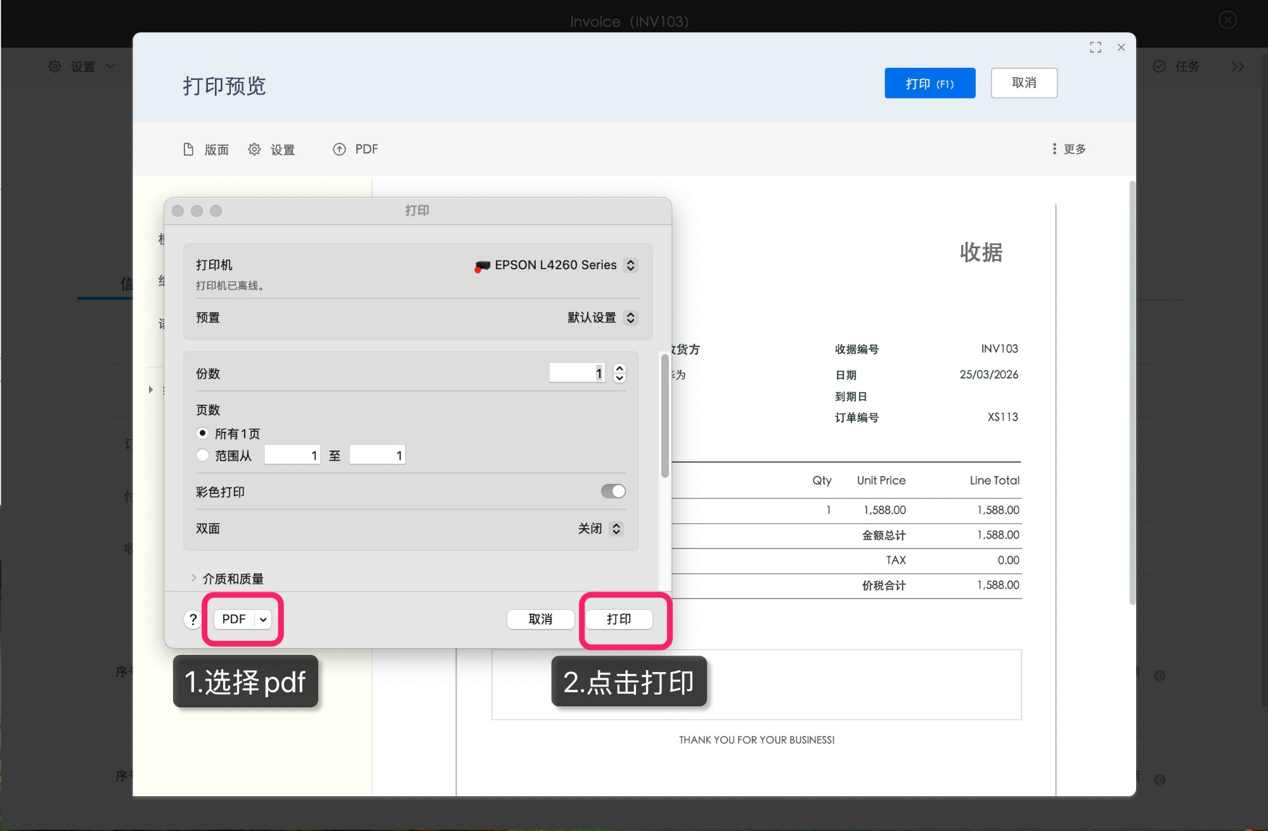Click 取消 in the macOS print dialog

[540, 619]
